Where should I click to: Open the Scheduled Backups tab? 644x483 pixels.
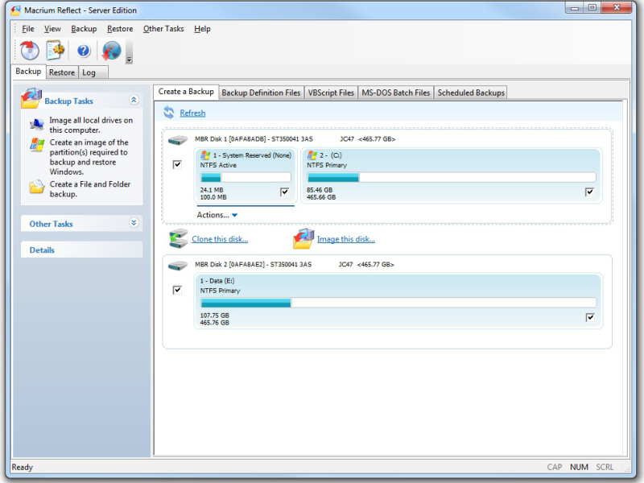[x=471, y=93]
